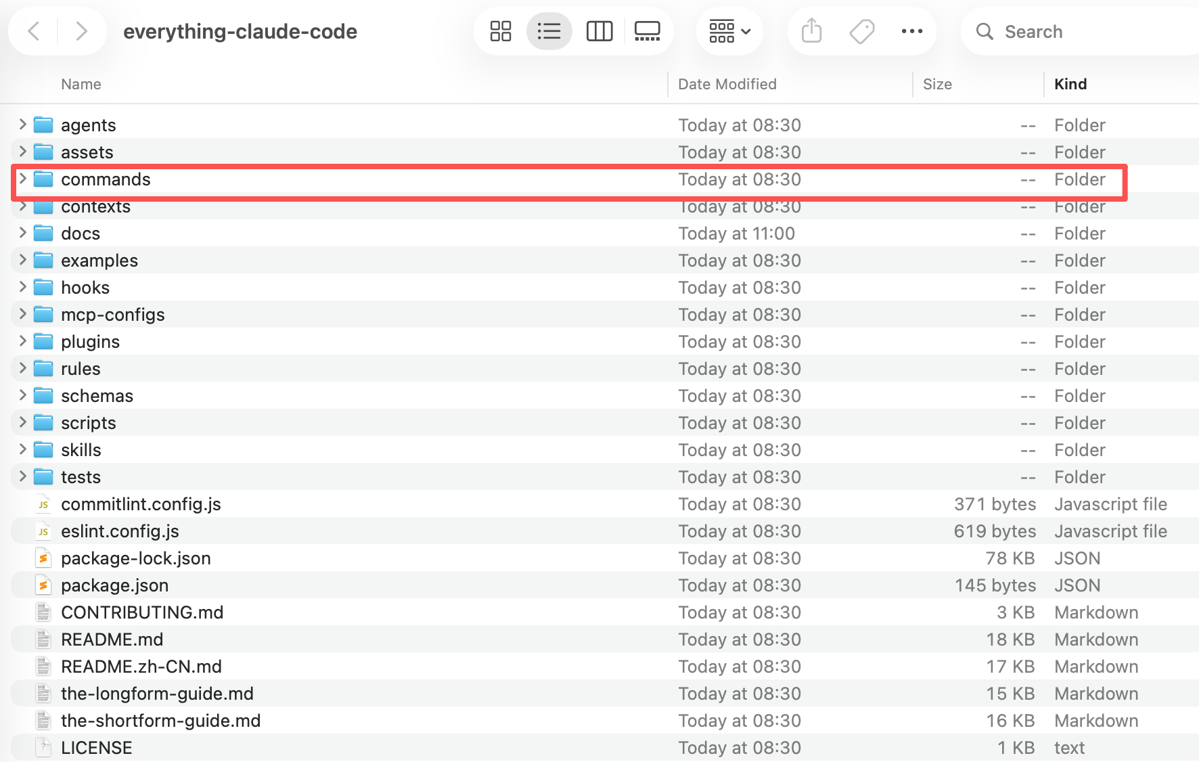
Task: Expand the agents folder
Action: point(22,125)
